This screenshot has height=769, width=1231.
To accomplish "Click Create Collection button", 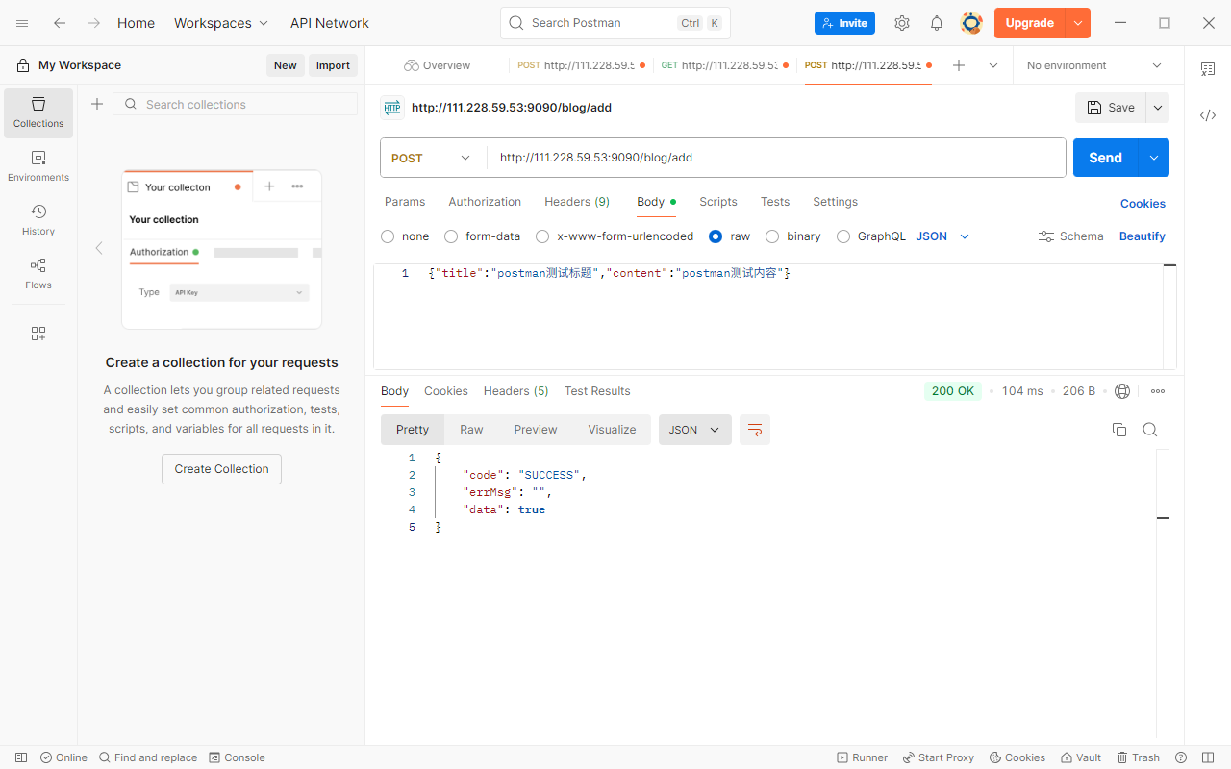I will (221, 469).
